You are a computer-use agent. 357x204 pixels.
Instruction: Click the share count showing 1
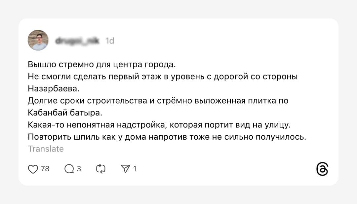coord(135,169)
